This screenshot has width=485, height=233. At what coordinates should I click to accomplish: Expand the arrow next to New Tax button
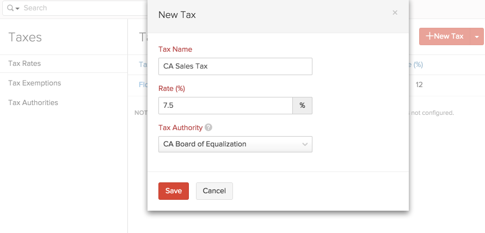click(477, 36)
